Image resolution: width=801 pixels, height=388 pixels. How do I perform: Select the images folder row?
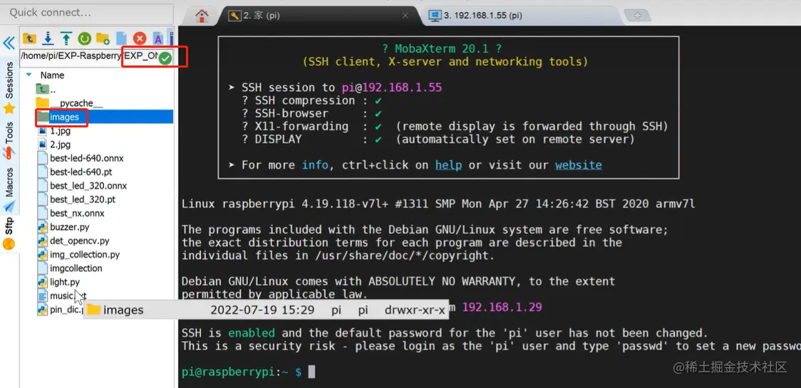coord(104,117)
